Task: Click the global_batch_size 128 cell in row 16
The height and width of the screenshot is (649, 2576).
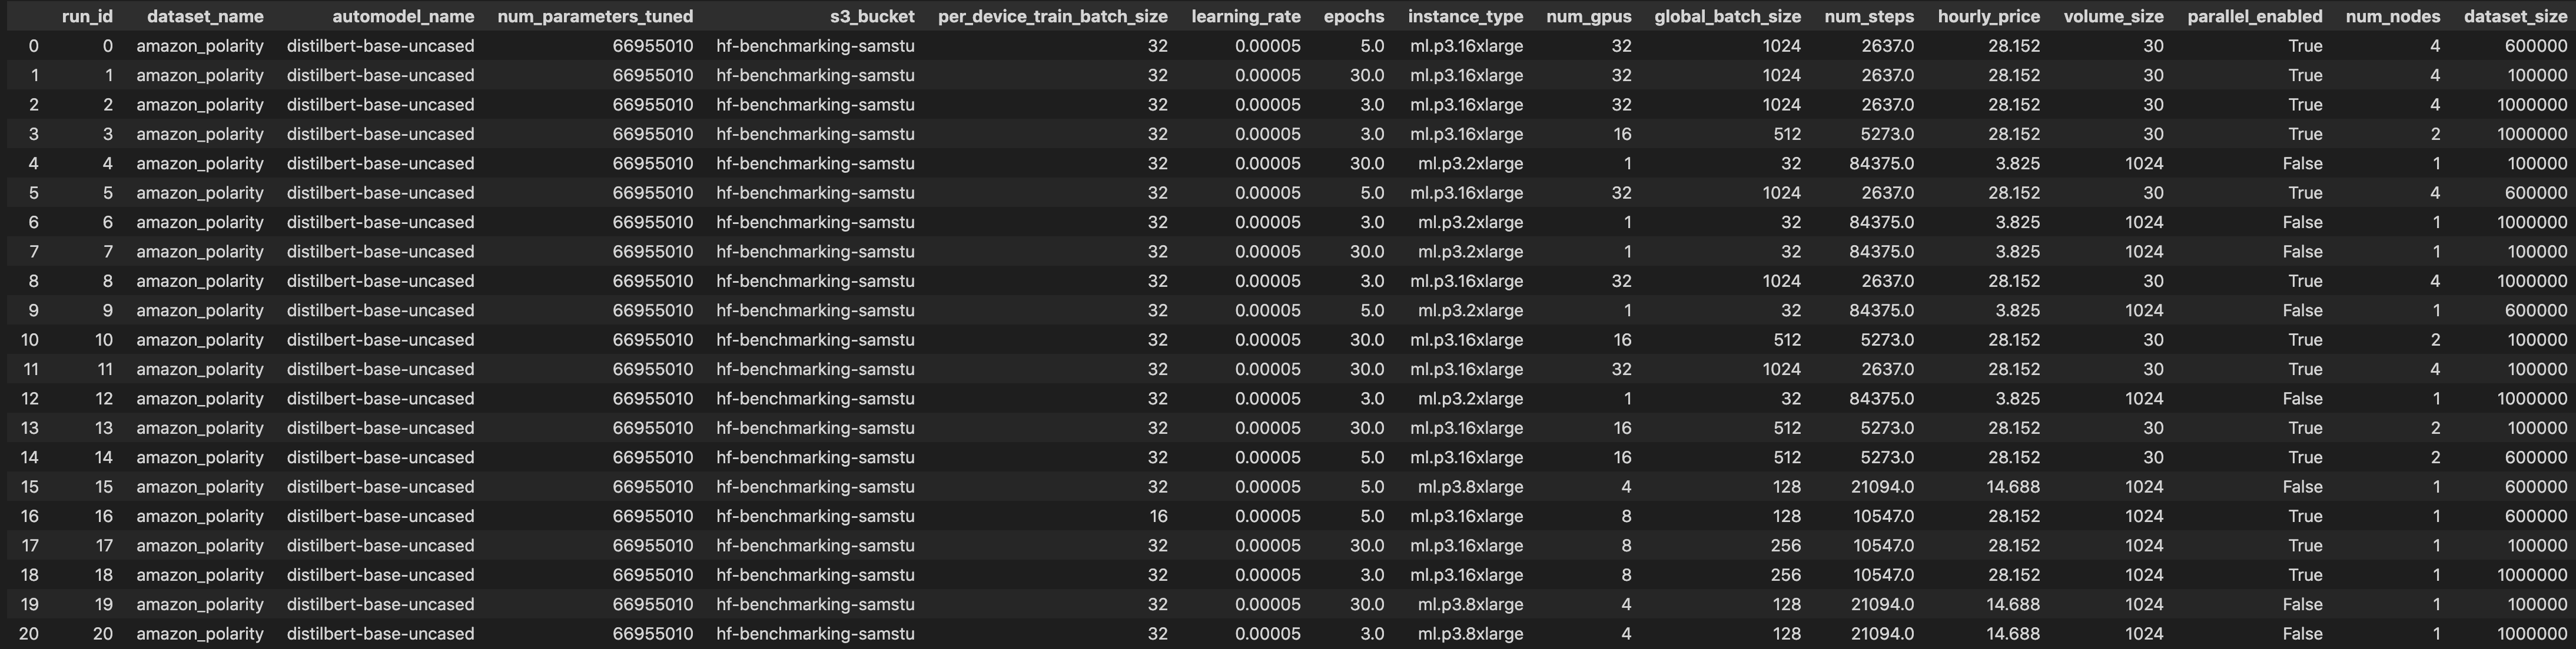Action: pyautogui.click(x=1787, y=516)
